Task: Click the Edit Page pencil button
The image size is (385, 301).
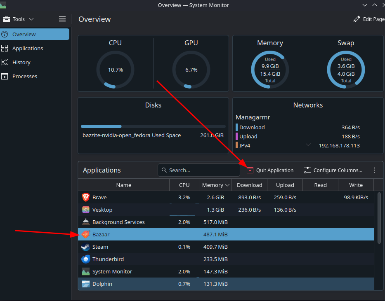Action: tap(369, 19)
